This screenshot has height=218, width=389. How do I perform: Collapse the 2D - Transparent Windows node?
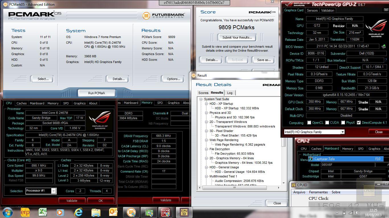(x=206, y=122)
